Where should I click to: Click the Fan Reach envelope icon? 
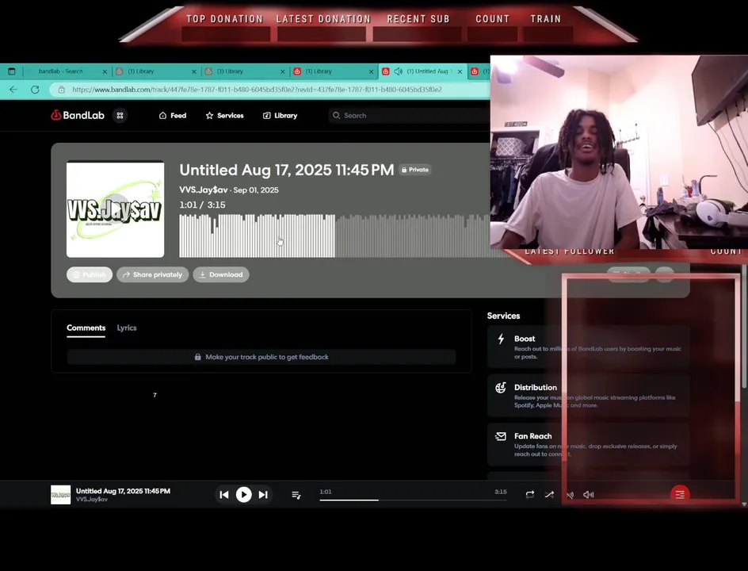[x=501, y=436]
